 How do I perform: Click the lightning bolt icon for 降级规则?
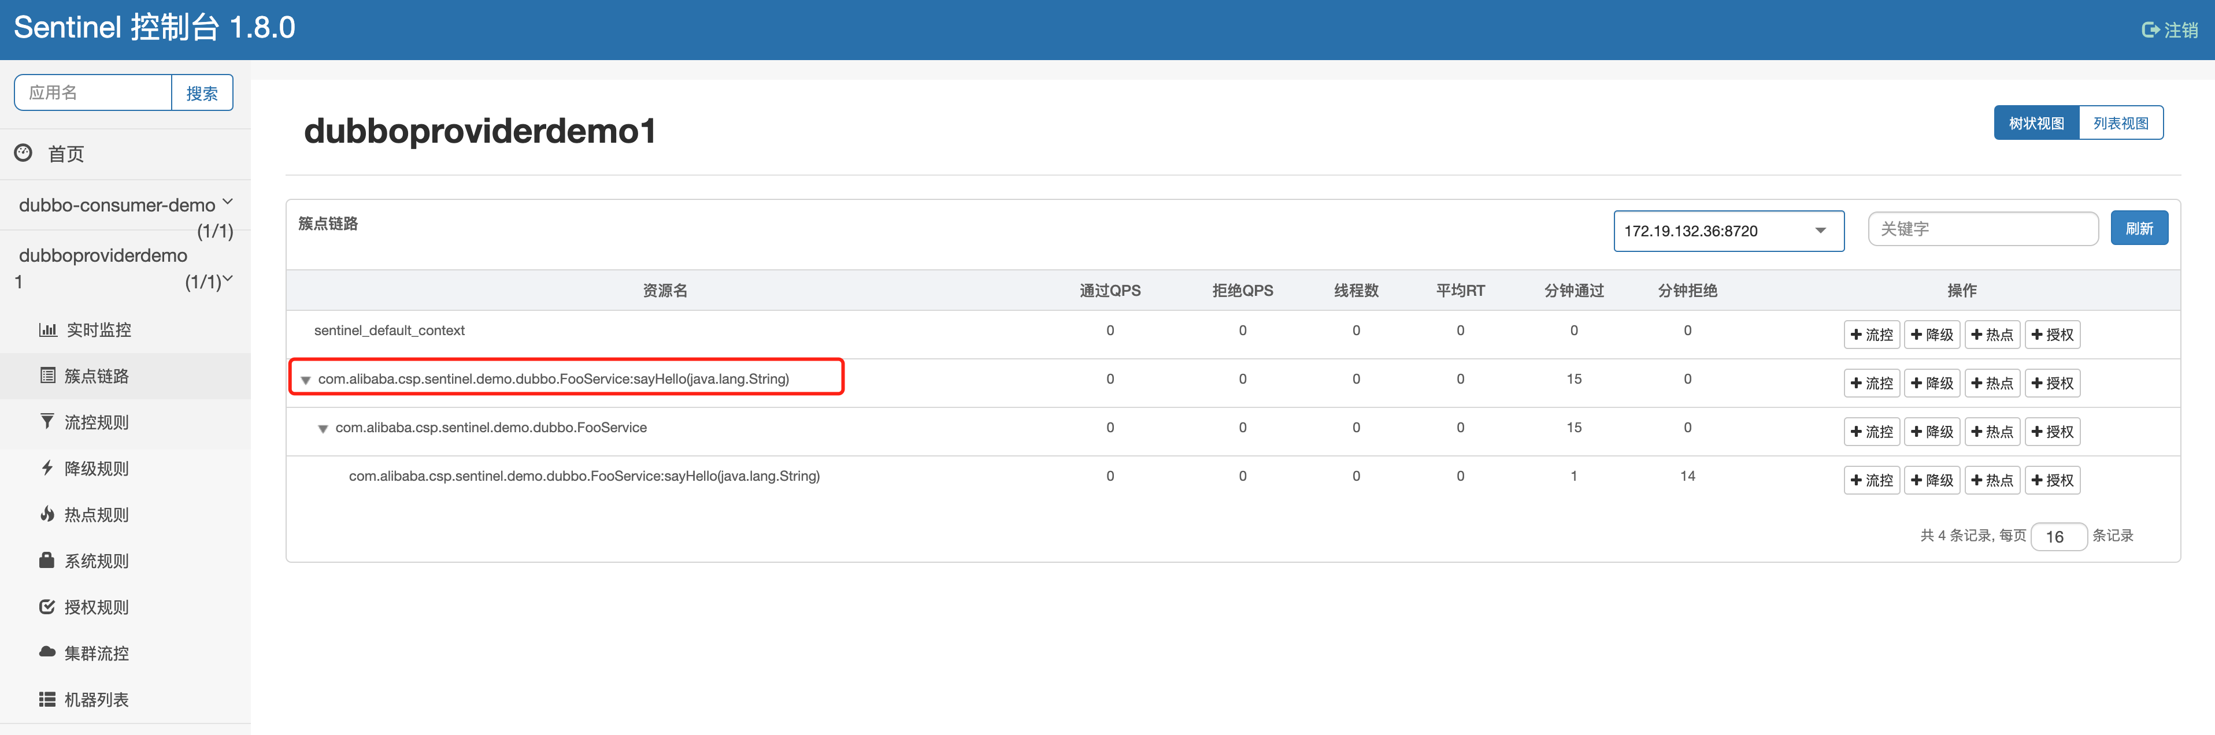47,467
